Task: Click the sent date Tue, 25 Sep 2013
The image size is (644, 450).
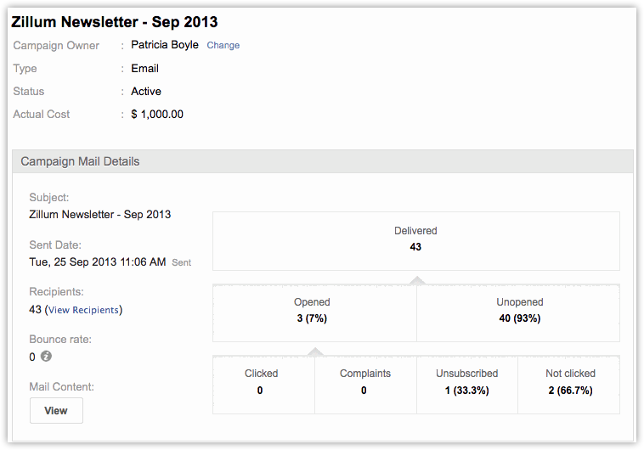Action: (97, 262)
